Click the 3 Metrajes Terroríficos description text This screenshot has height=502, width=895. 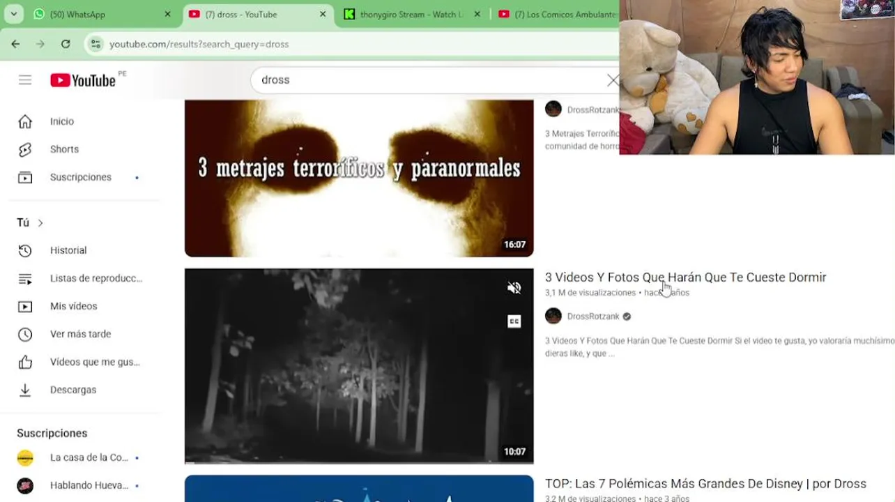click(x=582, y=139)
